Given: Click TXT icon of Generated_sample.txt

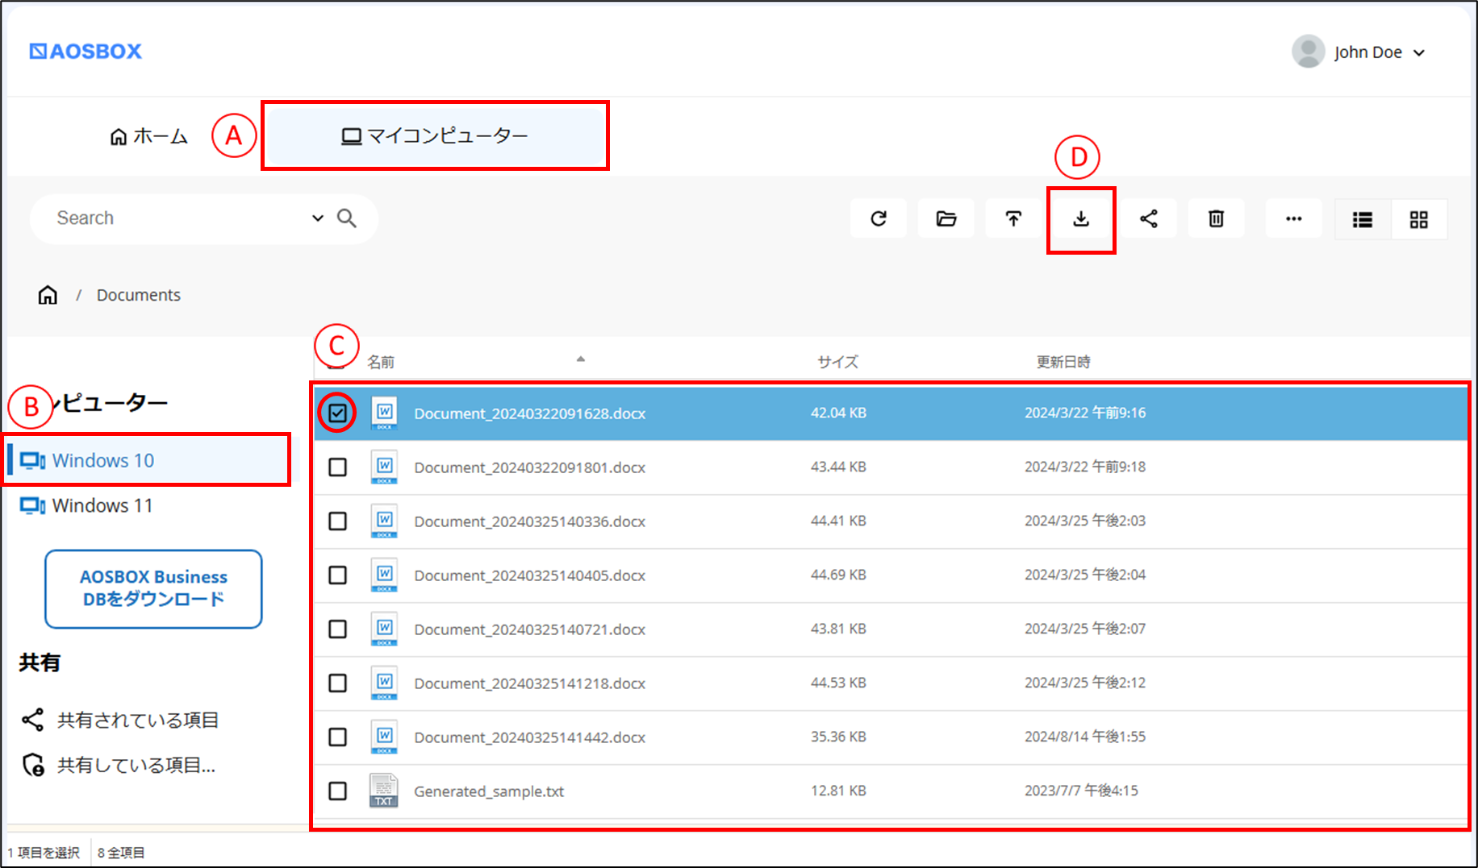Looking at the screenshot, I should [x=384, y=791].
